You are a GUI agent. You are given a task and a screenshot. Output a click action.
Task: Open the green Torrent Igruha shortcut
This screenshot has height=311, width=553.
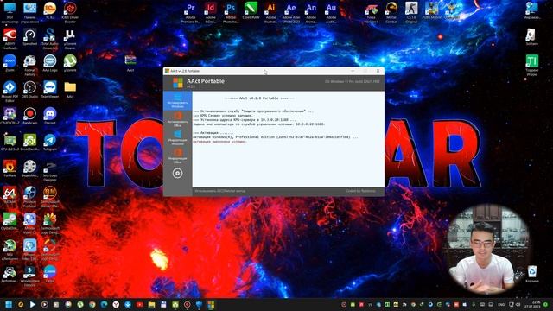click(x=532, y=66)
